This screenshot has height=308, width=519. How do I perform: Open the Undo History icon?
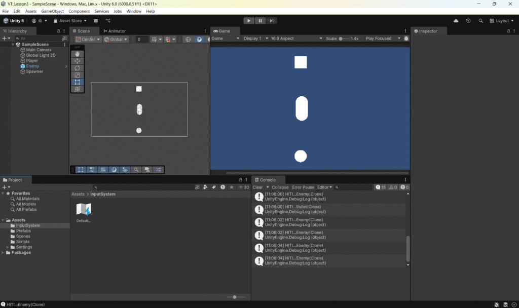coord(468,21)
